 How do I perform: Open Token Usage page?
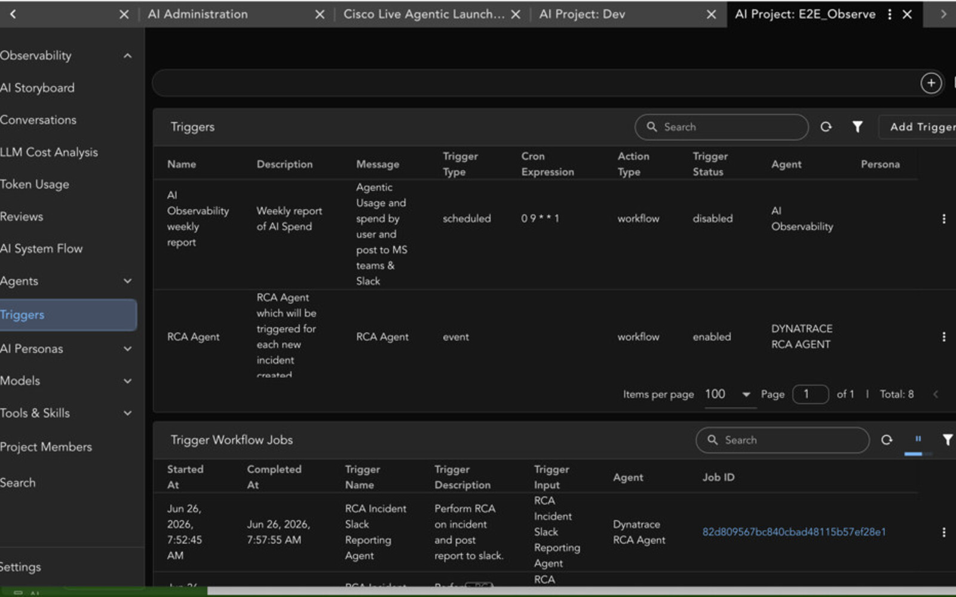click(x=35, y=184)
